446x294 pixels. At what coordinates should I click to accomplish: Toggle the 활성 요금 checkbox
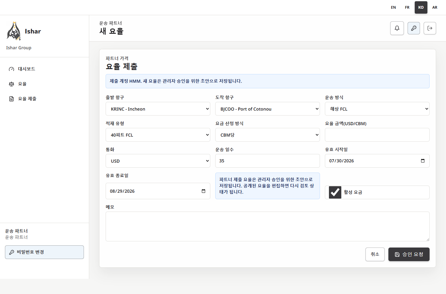(335, 192)
